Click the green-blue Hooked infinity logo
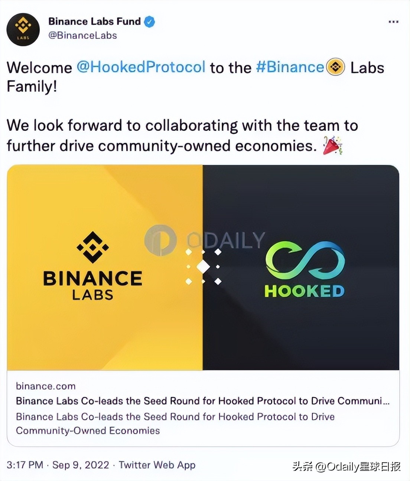The height and width of the screenshot is (481, 410). (x=305, y=260)
